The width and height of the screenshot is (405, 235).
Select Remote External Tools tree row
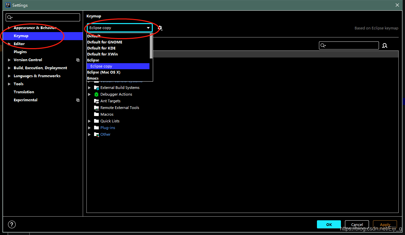[x=242, y=108]
